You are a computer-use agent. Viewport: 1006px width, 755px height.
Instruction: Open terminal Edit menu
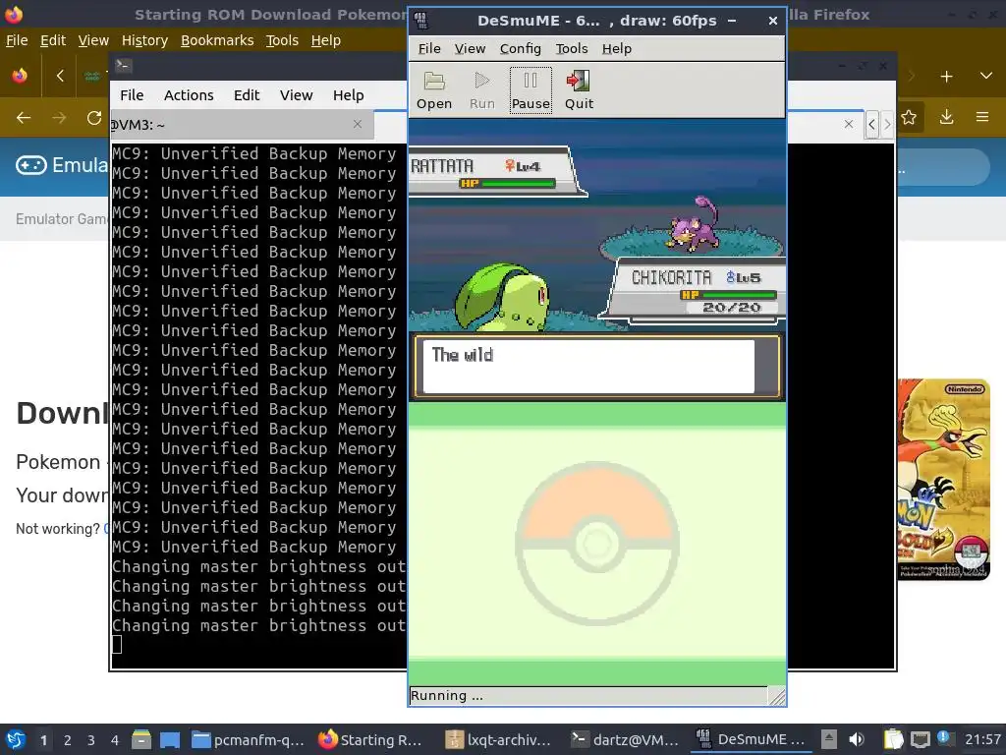[x=247, y=95]
